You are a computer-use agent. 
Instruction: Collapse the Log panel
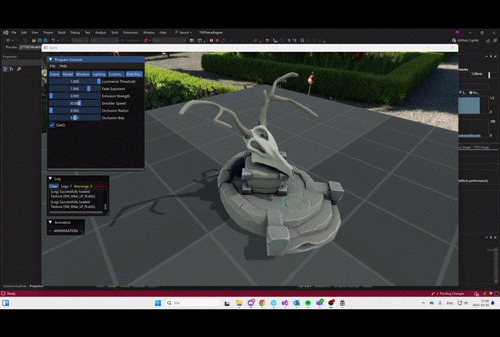coord(51,179)
